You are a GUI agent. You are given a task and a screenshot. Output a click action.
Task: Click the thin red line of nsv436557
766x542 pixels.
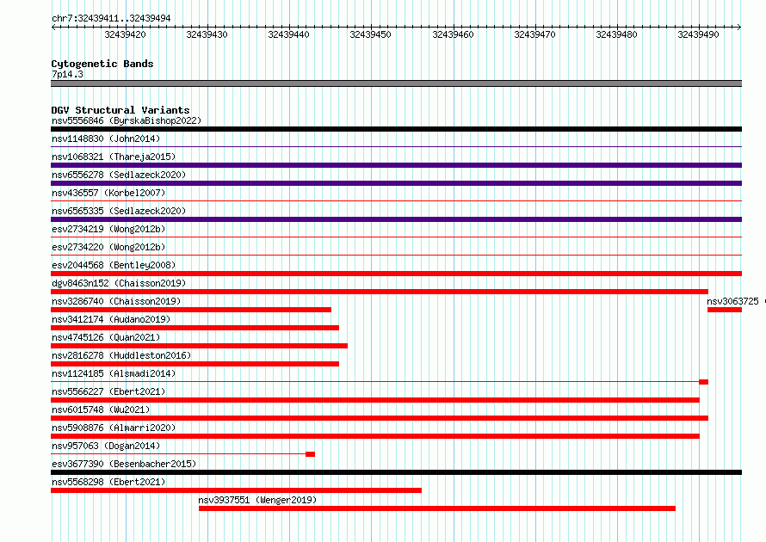pyautogui.click(x=396, y=200)
